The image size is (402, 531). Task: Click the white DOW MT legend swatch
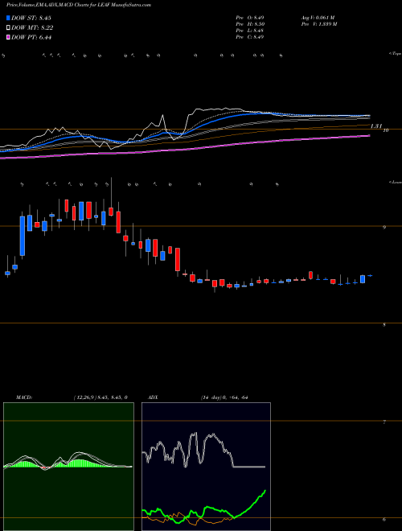tap(8, 28)
